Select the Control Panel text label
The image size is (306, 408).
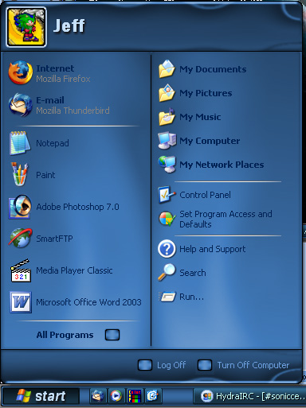205,195
